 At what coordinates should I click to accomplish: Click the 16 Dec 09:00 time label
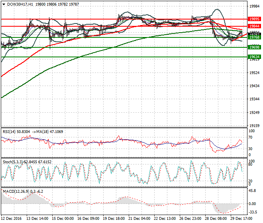click(88, 219)
